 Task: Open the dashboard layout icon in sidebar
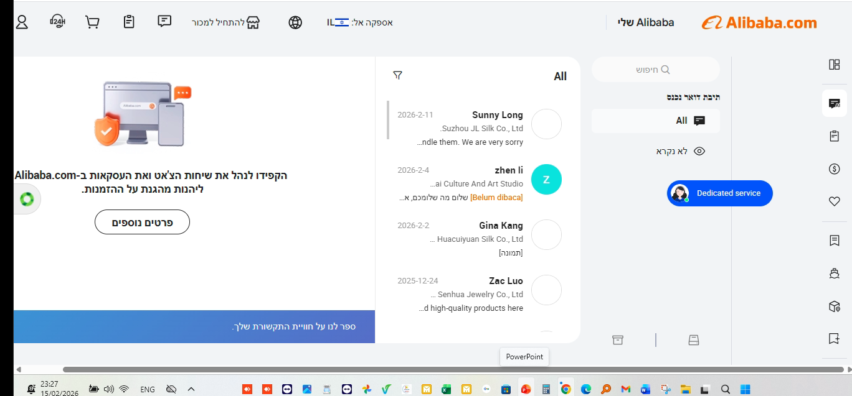835,65
